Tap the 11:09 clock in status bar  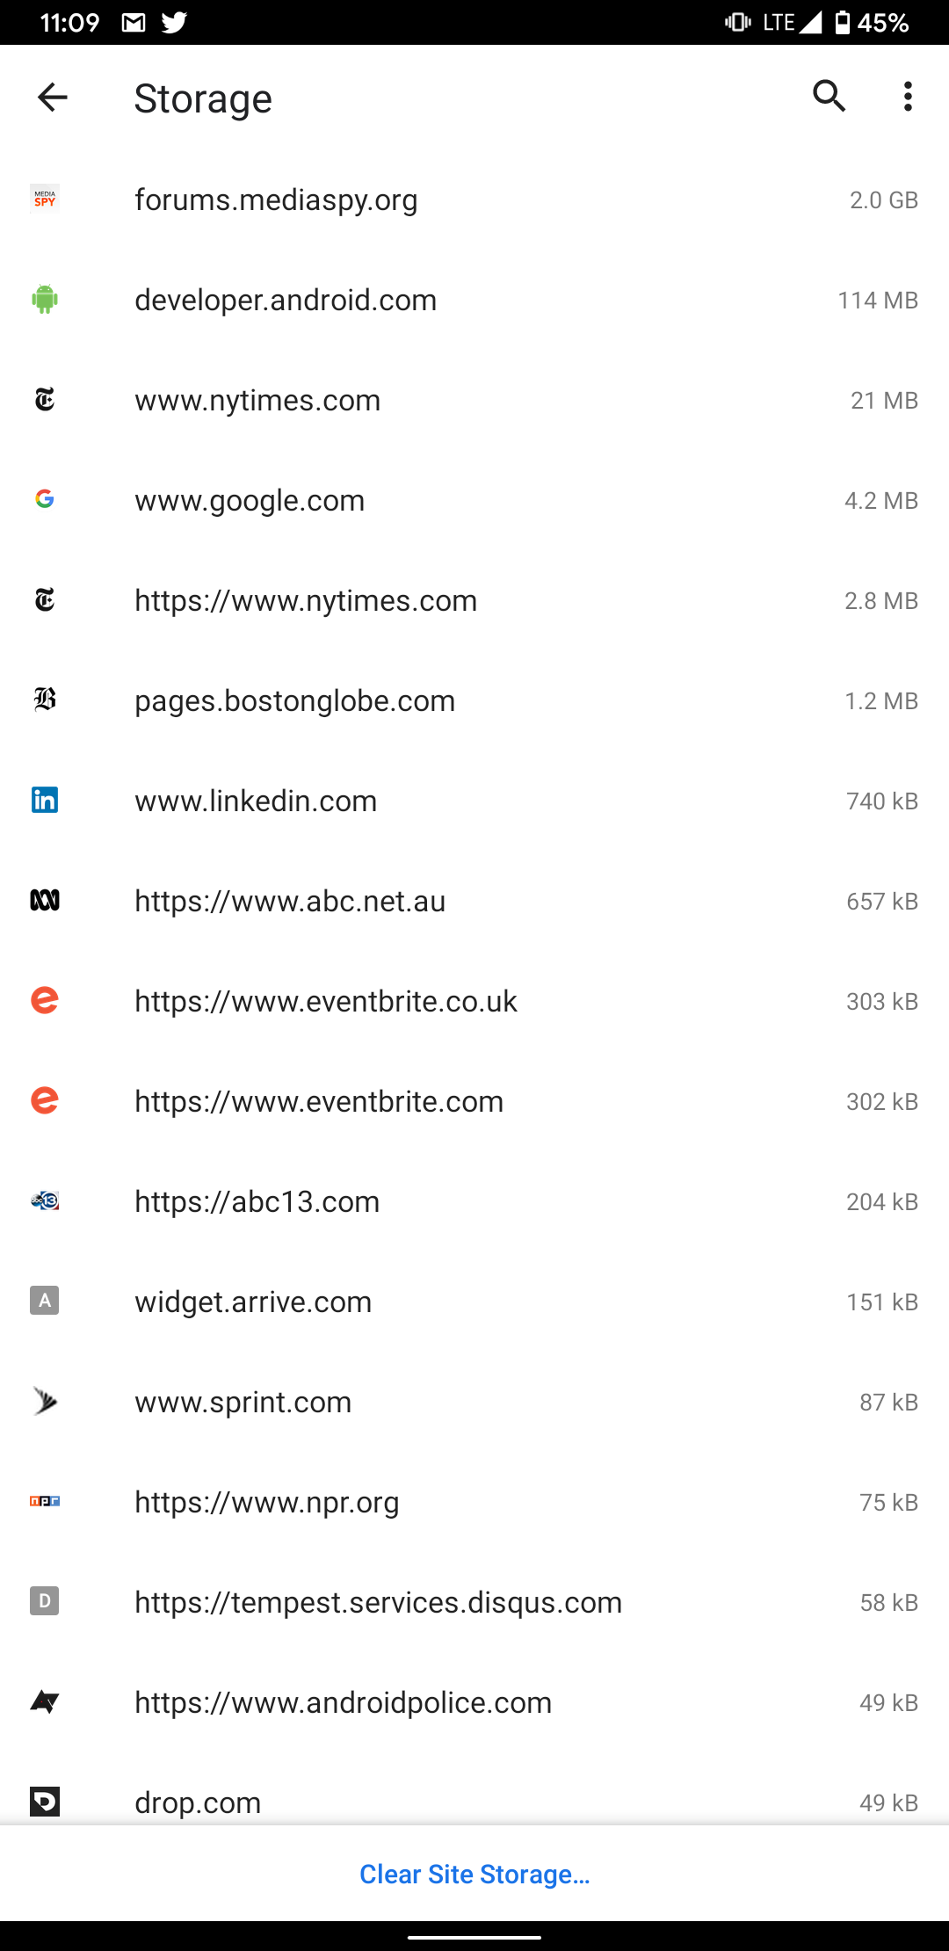click(x=69, y=23)
